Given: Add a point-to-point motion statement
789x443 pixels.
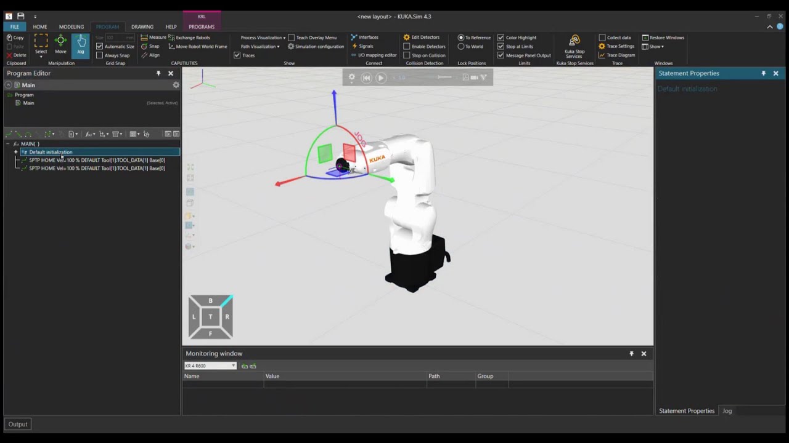Looking at the screenshot, I should tap(9, 134).
